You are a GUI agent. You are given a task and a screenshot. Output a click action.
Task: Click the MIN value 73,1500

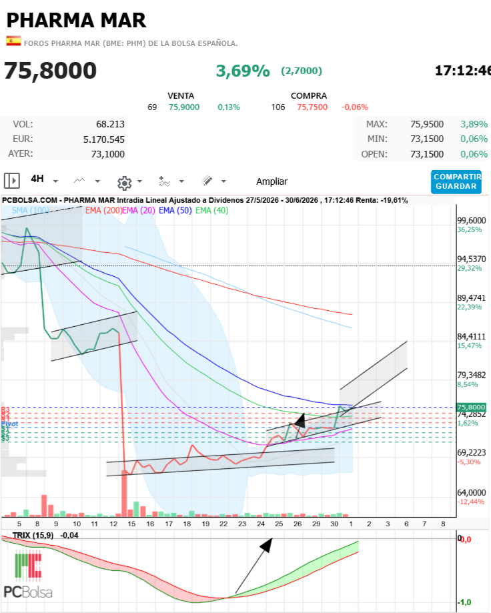point(427,139)
